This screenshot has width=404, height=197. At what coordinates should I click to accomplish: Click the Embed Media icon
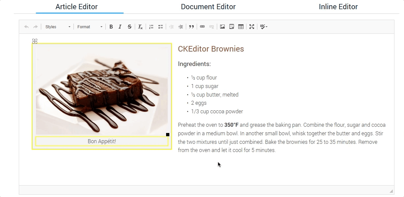[x=232, y=27]
